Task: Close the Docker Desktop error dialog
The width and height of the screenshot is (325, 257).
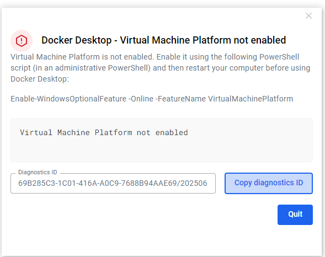Action: tap(308, 16)
